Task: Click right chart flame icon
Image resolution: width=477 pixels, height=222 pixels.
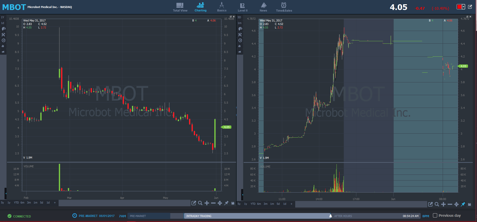Action: (240, 46)
